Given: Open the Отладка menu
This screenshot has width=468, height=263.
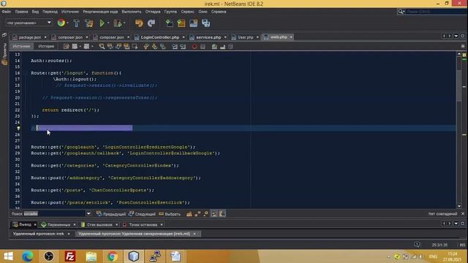Looking at the screenshot, I should (153, 12).
